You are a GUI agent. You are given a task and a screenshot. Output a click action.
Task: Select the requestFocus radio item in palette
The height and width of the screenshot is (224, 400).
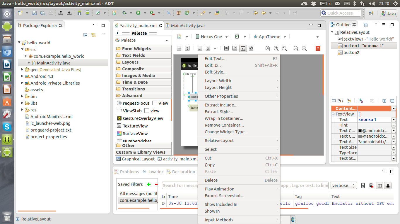133,103
